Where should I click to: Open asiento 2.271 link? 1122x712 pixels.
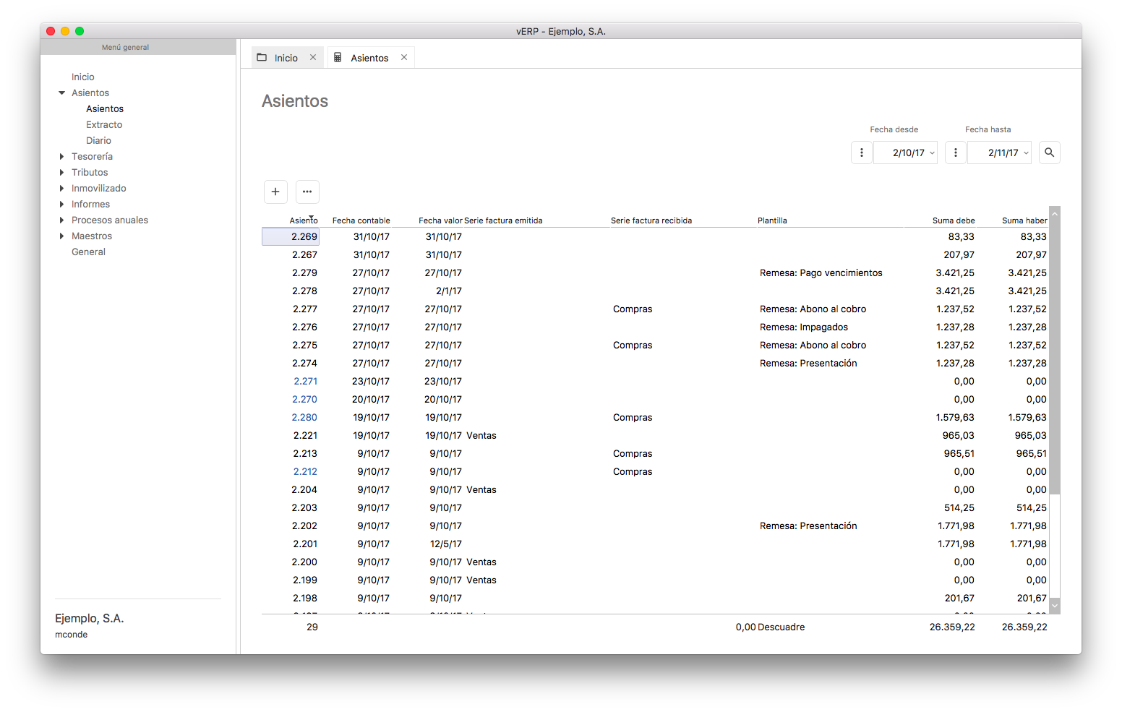pos(305,381)
